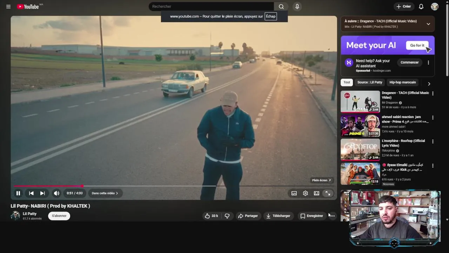Pause the video playback
Viewport: 449px width, 253px height.
point(18,193)
